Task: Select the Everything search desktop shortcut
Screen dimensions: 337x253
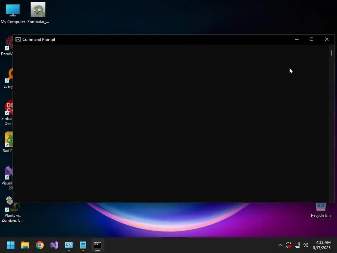Action: click(8, 78)
